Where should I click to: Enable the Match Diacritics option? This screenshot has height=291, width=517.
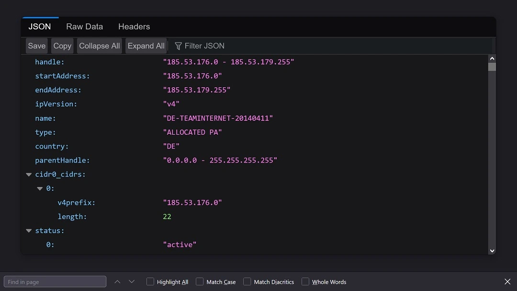click(247, 281)
